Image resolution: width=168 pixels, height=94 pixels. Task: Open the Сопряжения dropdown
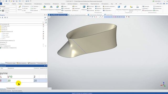point(162,6)
